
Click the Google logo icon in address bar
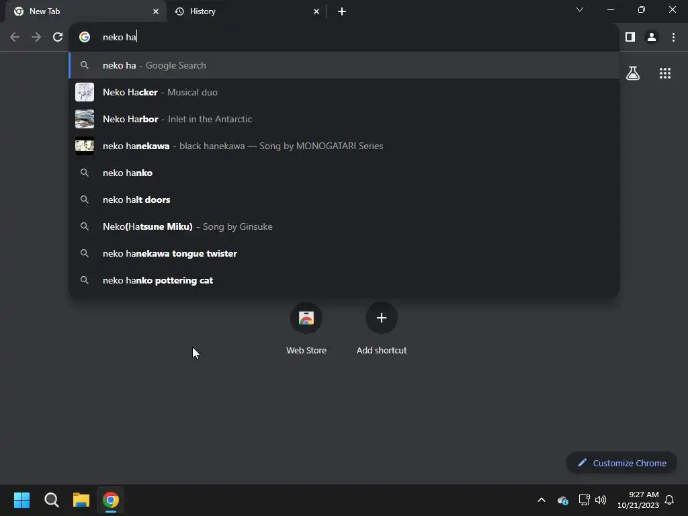point(85,37)
